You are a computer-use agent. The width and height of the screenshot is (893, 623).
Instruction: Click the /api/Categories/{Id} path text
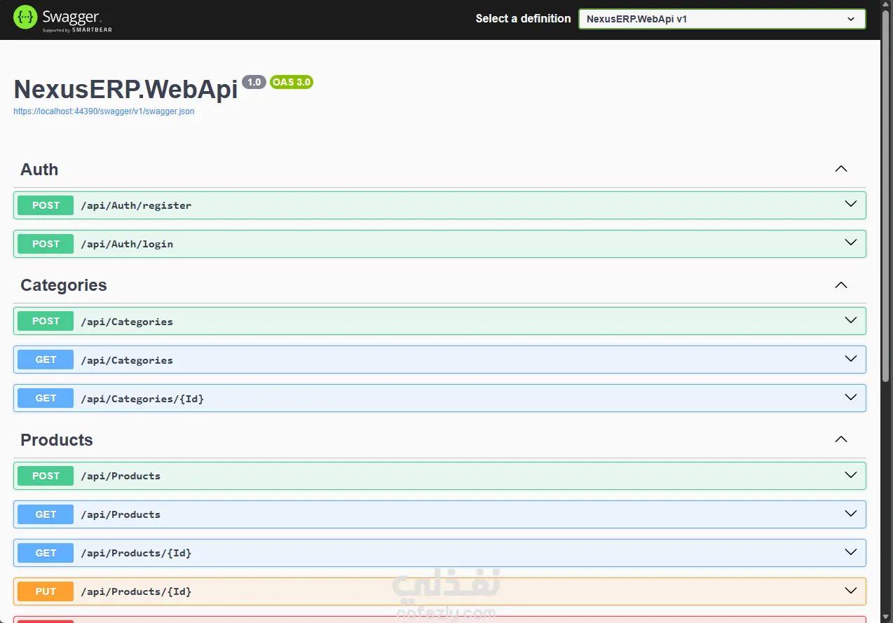(x=142, y=399)
